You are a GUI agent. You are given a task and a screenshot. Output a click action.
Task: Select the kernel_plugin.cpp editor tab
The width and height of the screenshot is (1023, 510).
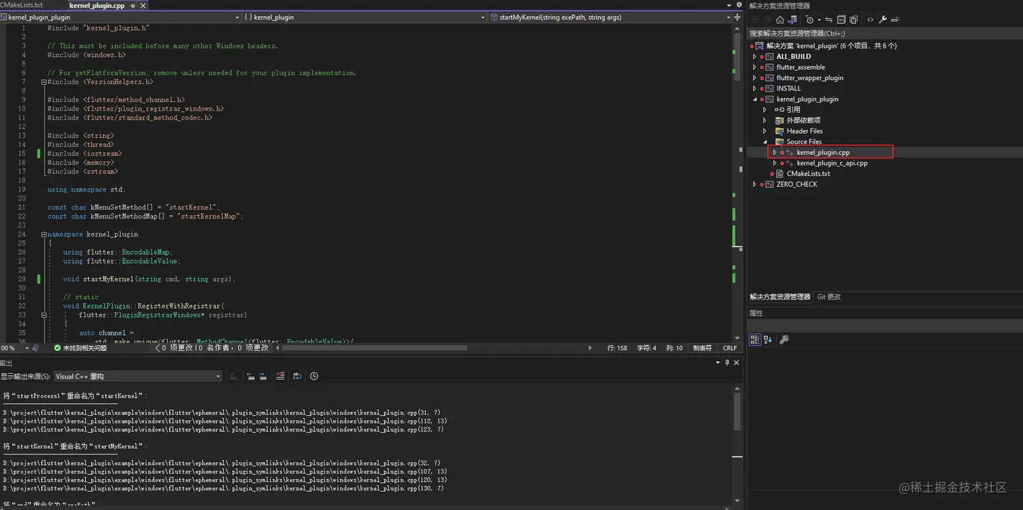(97, 5)
